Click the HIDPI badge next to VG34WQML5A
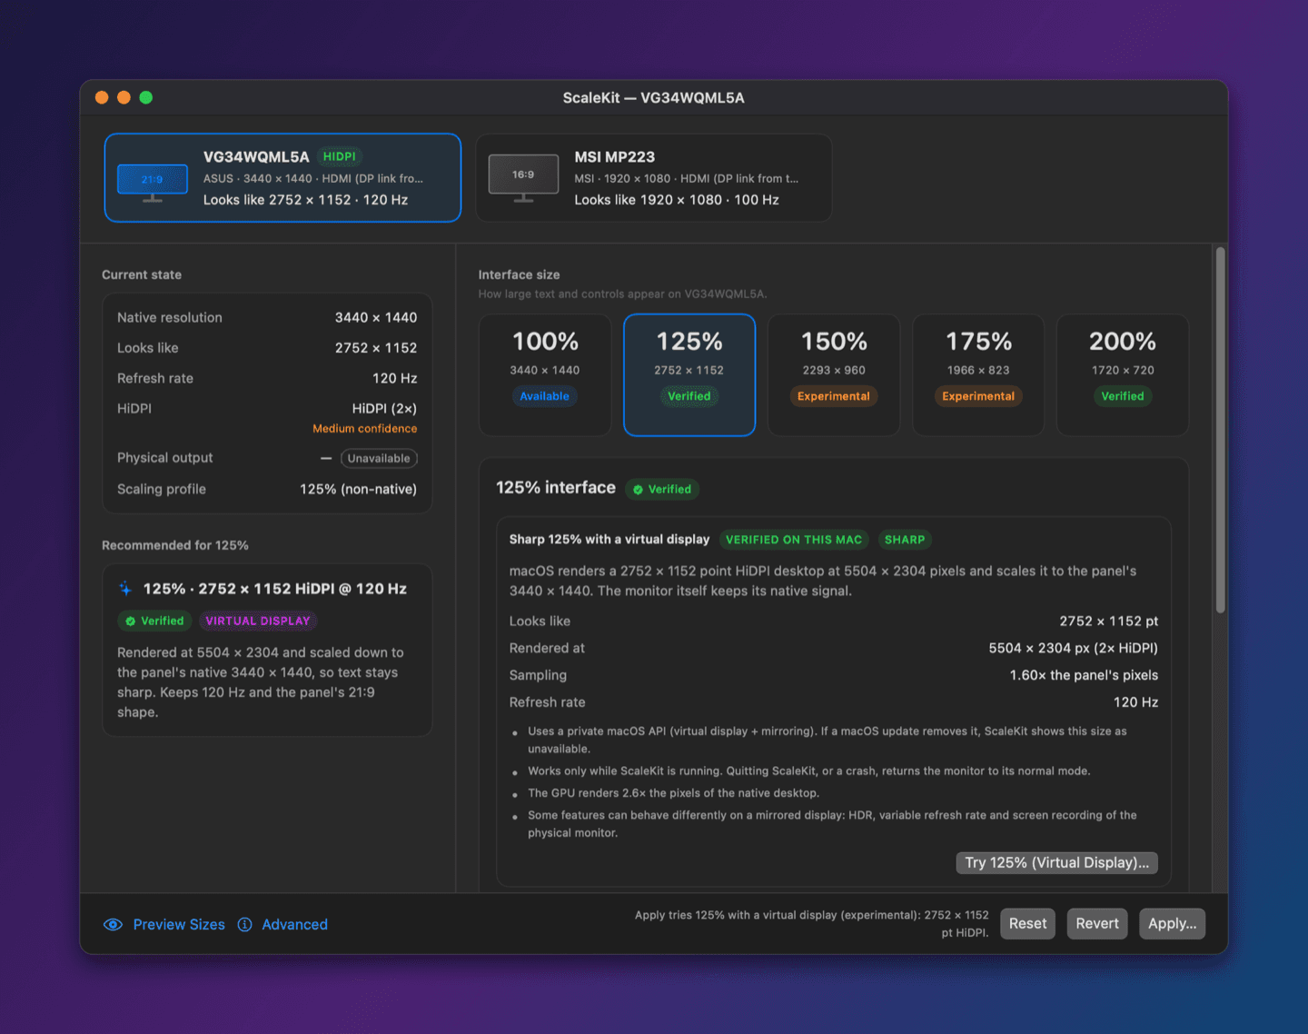This screenshot has width=1308, height=1034. point(340,156)
